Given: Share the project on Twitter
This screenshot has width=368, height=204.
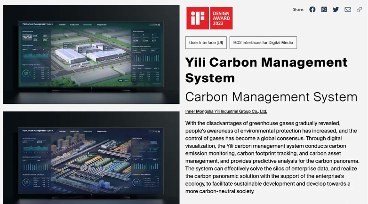Looking at the screenshot, I should click(336, 9).
